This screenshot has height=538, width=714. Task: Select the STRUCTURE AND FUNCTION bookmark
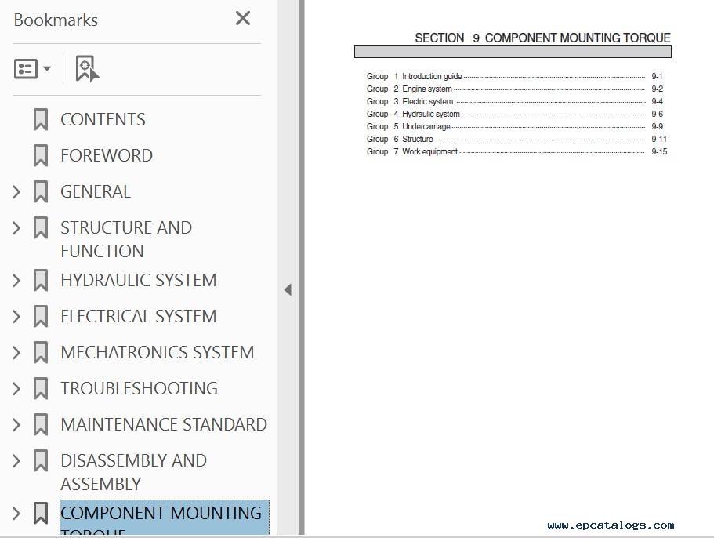tap(126, 239)
